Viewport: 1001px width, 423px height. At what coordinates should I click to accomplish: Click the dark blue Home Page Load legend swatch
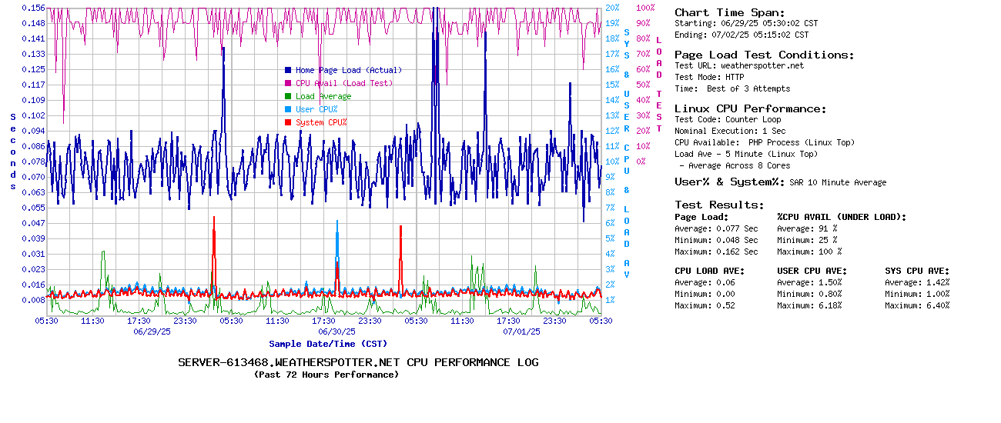288,70
